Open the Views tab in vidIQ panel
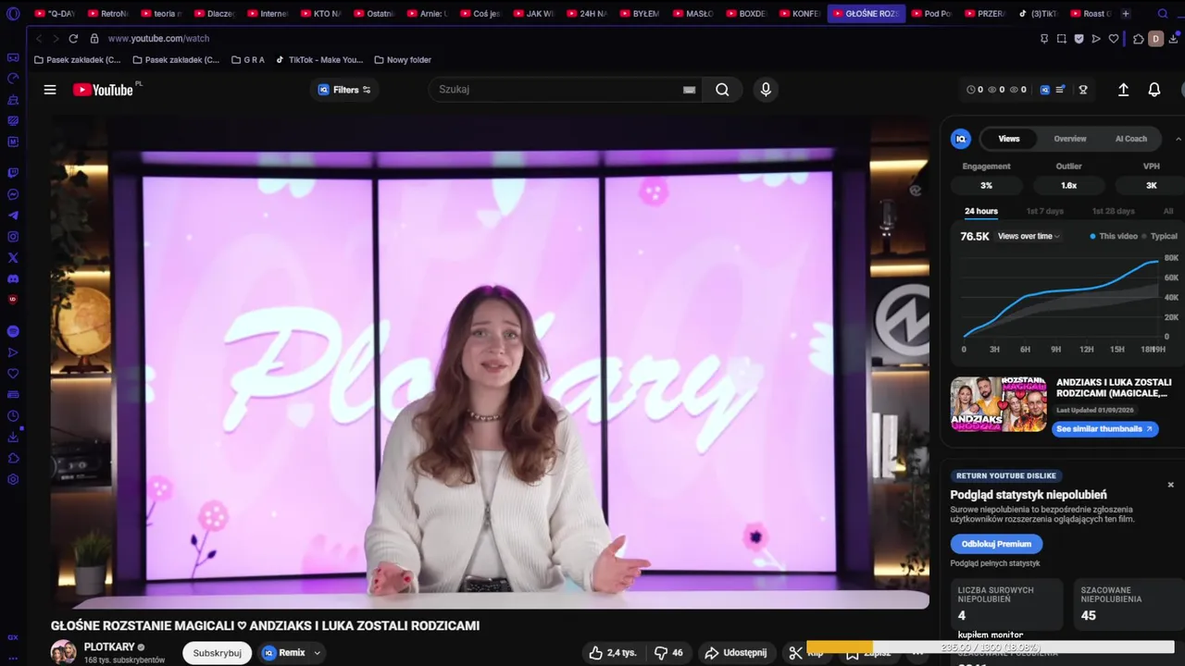Image resolution: width=1185 pixels, height=666 pixels. (x=1009, y=139)
